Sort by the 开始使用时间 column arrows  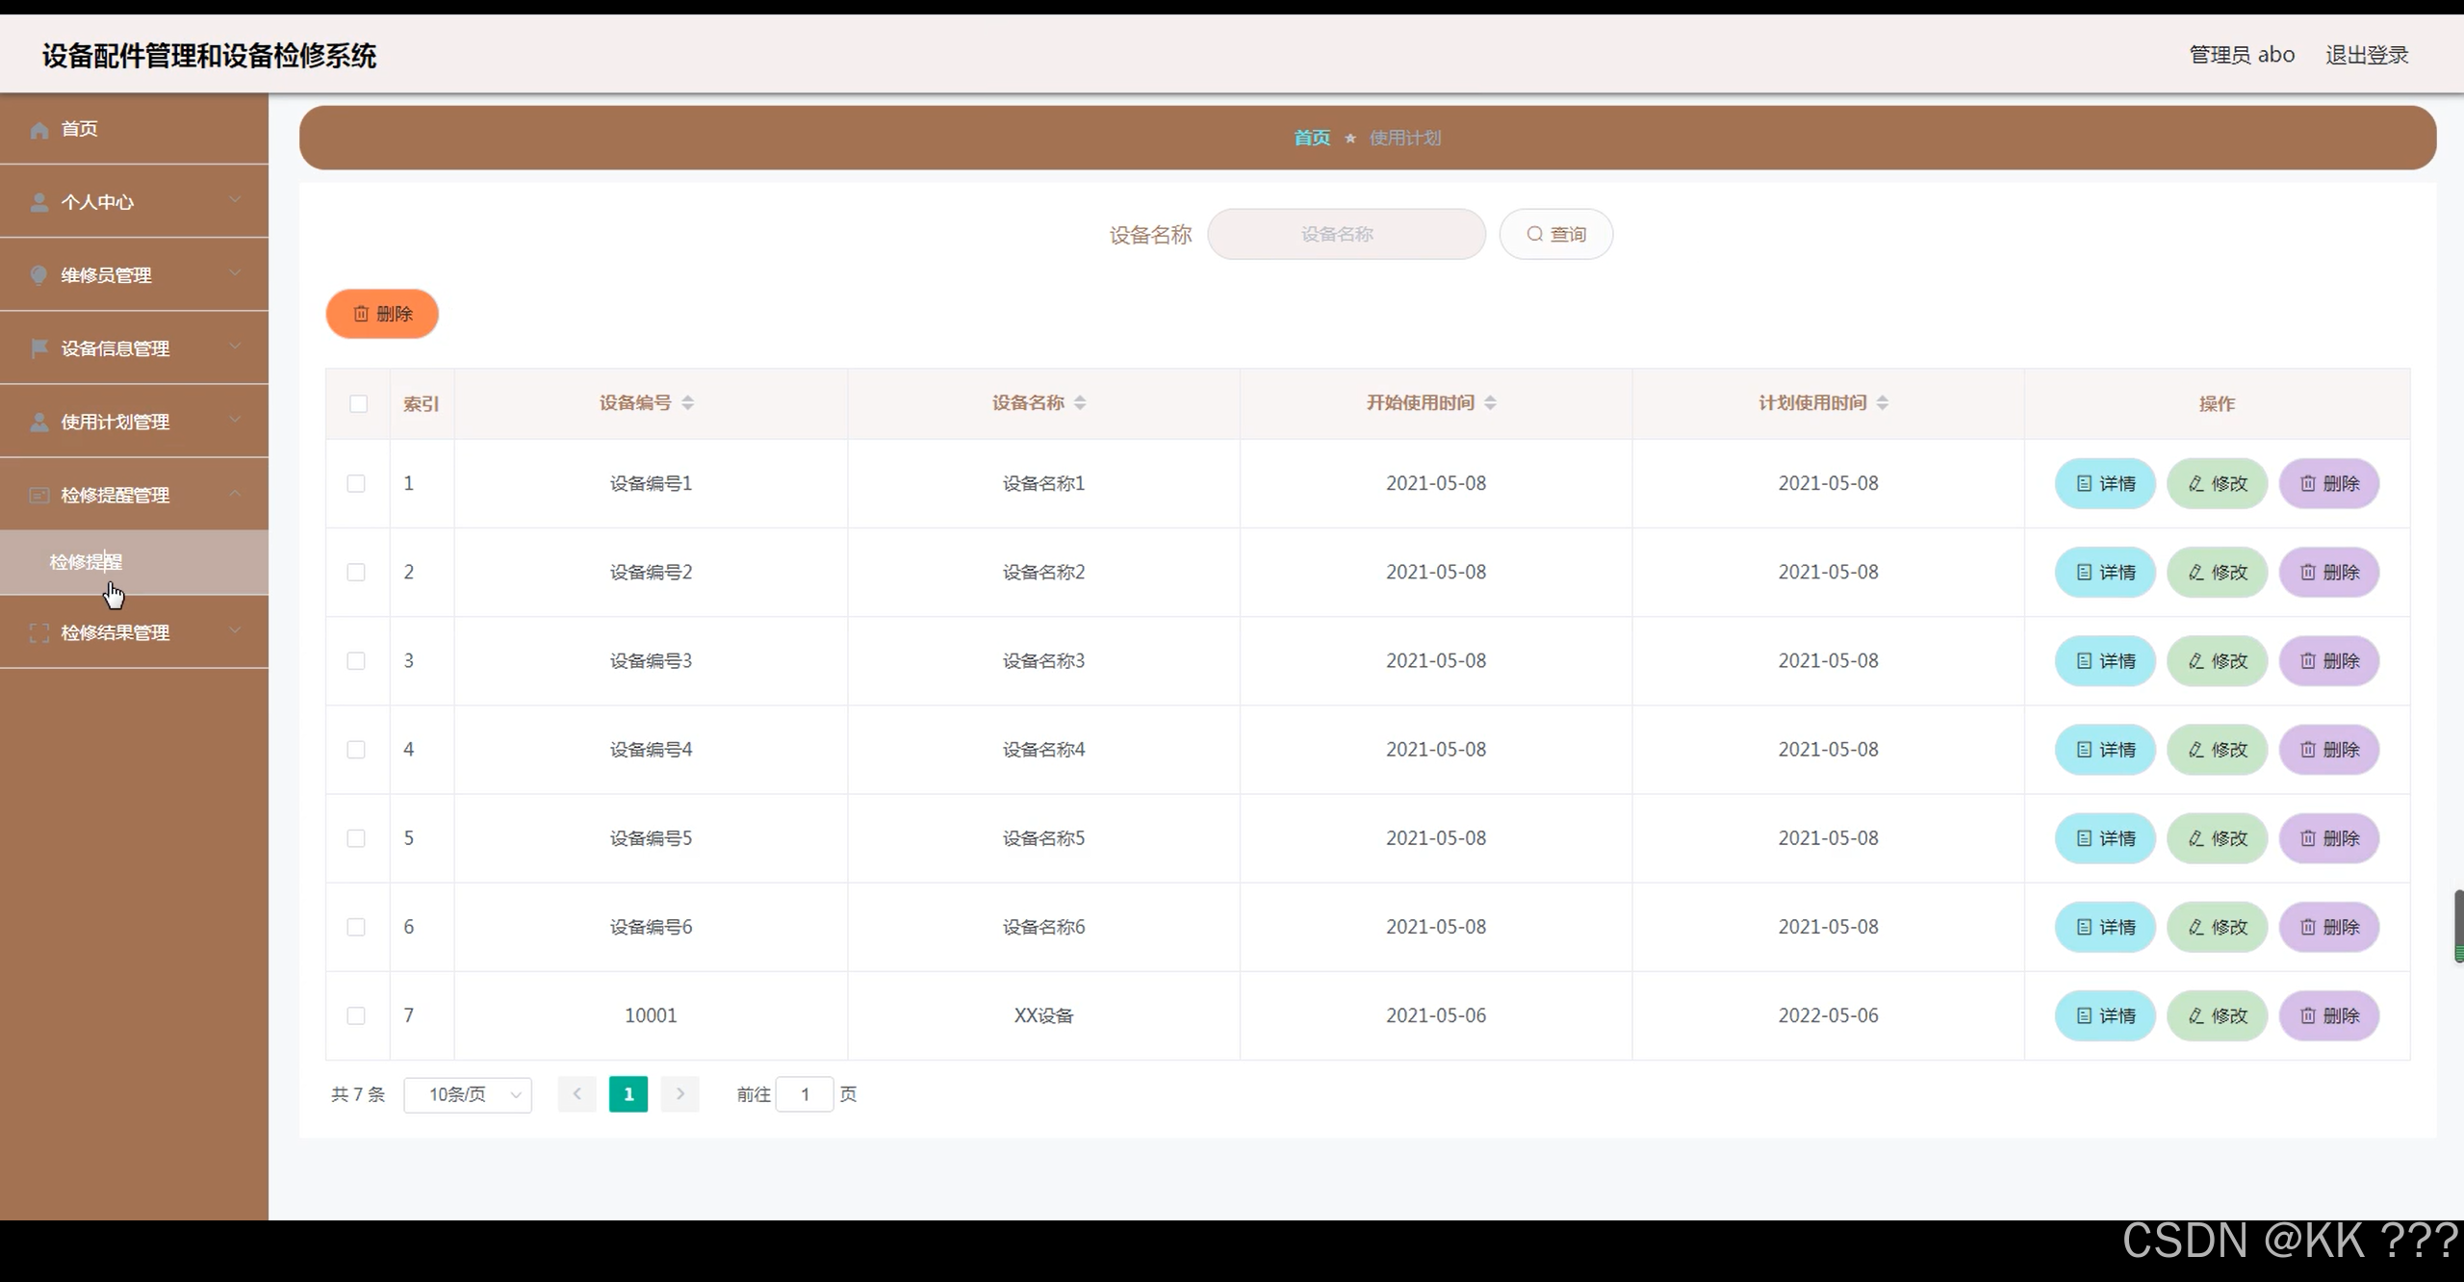click(x=1490, y=403)
